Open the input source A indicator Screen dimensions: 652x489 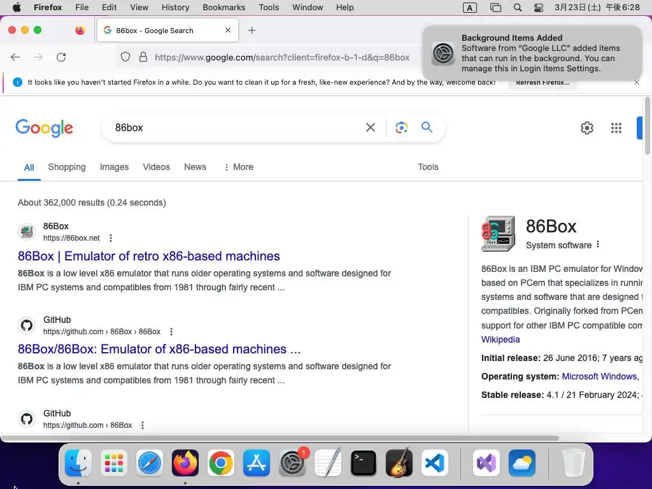coord(469,8)
